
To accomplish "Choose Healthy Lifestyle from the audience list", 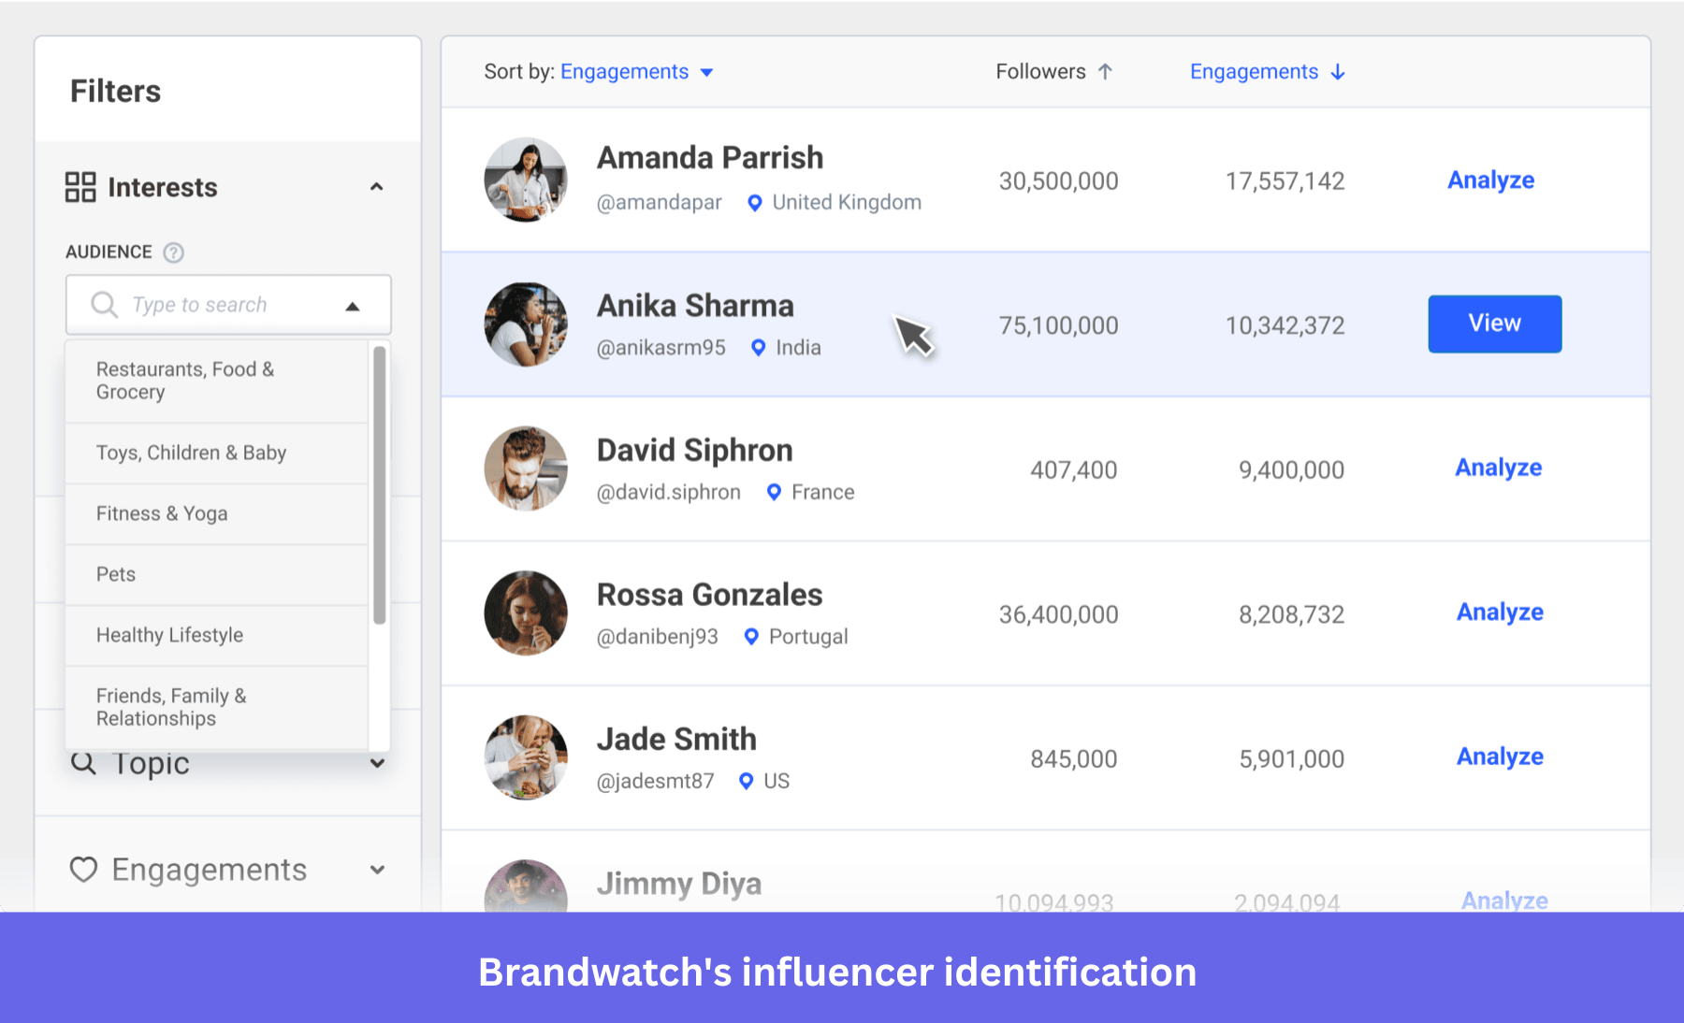I will (168, 635).
